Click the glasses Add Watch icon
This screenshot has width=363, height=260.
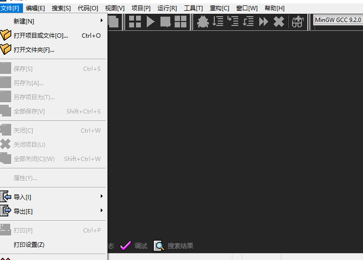click(297, 22)
